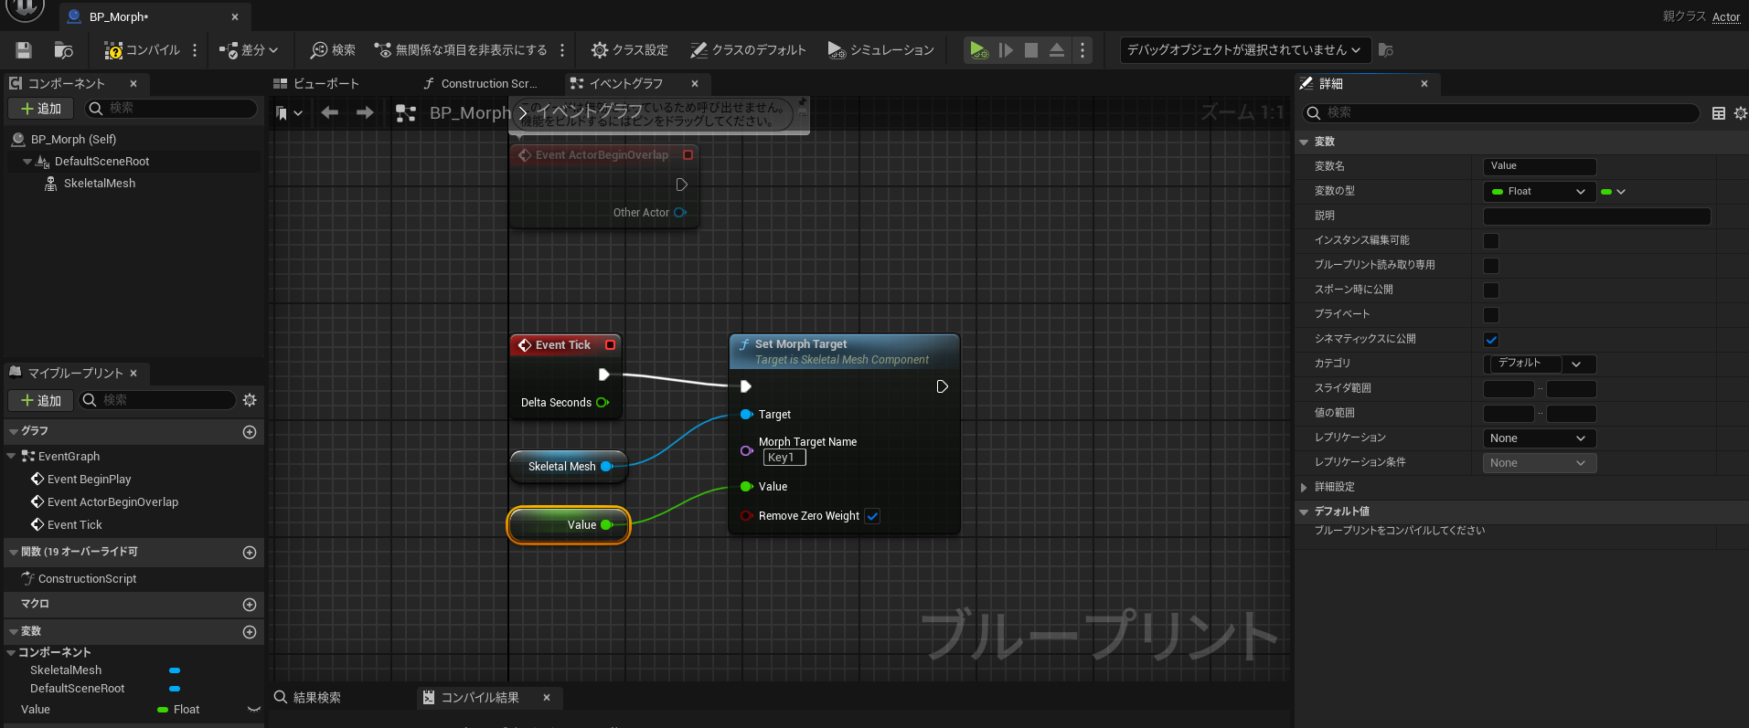The image size is (1749, 728).
Task: Open the debug object selection dropdown
Action: (x=1244, y=50)
